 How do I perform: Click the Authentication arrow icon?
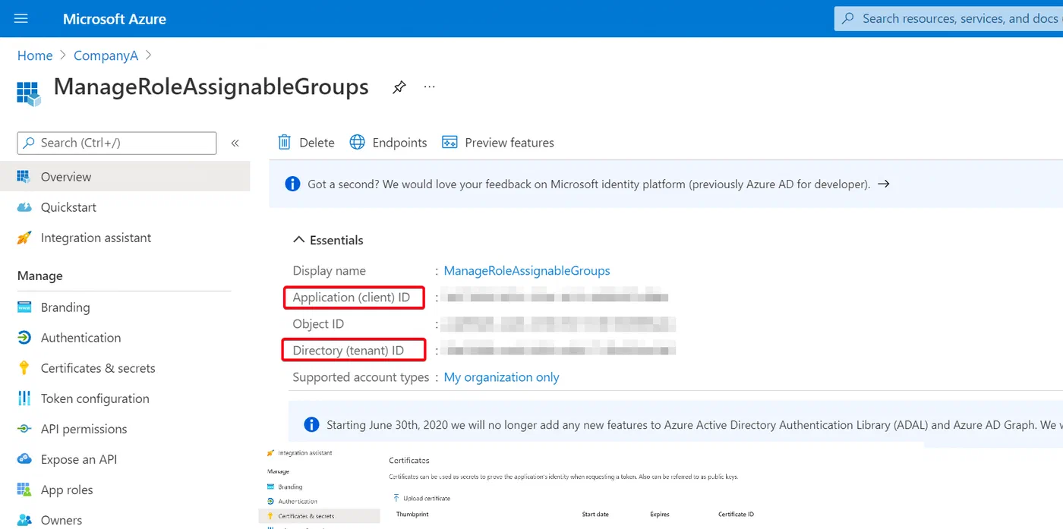pos(24,338)
